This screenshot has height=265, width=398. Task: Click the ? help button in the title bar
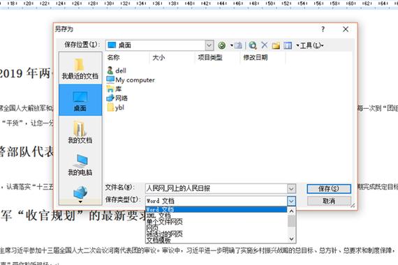coord(323,29)
